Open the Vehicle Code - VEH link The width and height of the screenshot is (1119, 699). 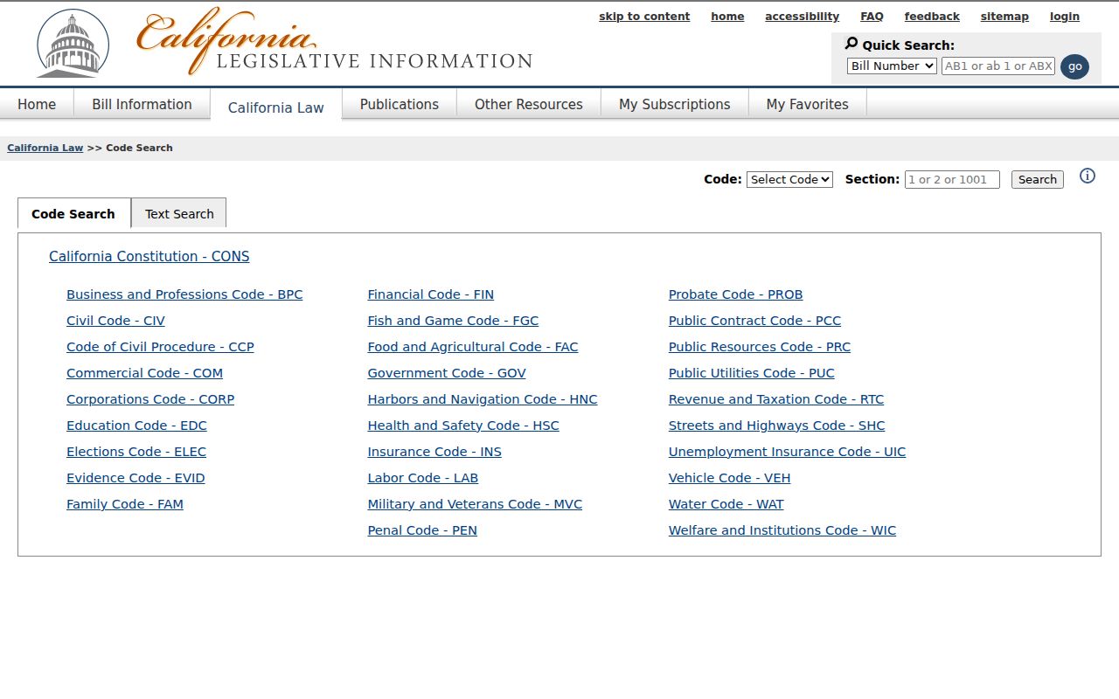[729, 478]
